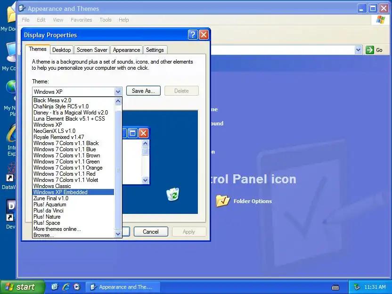The width and height of the screenshot is (392, 294).
Task: Select highlighted Windows XP Embedded theme
Action: tap(73, 192)
